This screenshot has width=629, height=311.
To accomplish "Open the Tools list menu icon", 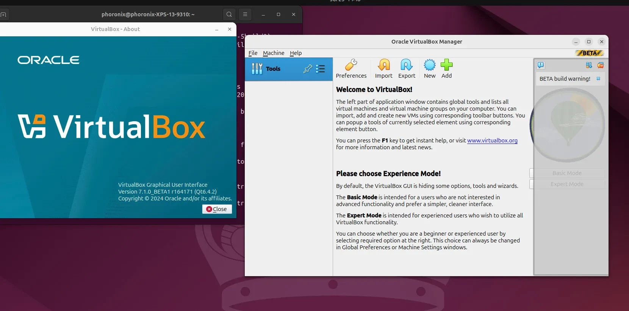I will coord(321,69).
